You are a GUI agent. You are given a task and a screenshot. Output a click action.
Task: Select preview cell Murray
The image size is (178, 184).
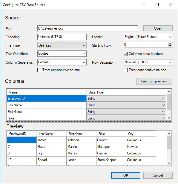click(x=81, y=153)
